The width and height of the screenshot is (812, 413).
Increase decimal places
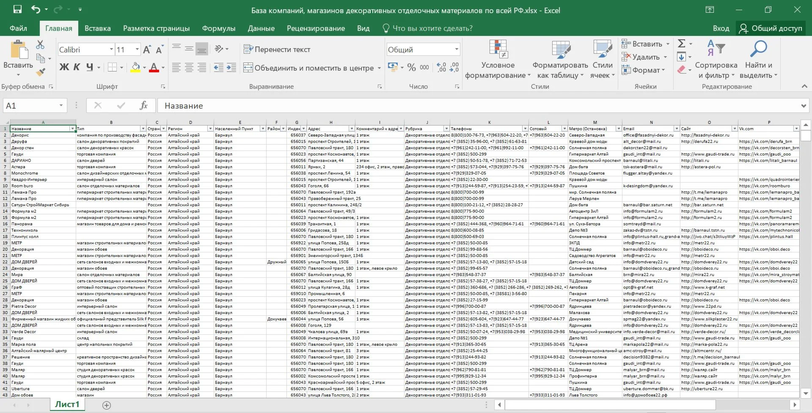click(441, 67)
